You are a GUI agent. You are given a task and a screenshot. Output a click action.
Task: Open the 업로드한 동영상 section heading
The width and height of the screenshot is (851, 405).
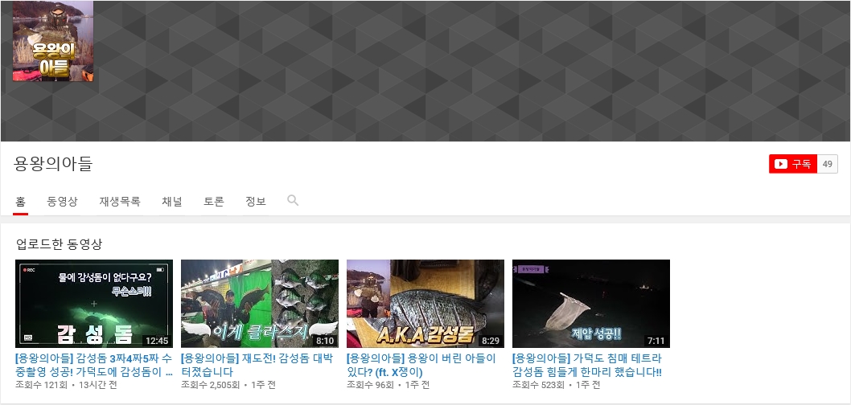point(60,243)
